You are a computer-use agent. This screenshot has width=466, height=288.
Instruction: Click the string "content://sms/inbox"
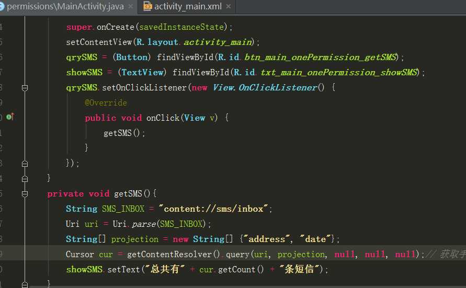(x=213, y=209)
